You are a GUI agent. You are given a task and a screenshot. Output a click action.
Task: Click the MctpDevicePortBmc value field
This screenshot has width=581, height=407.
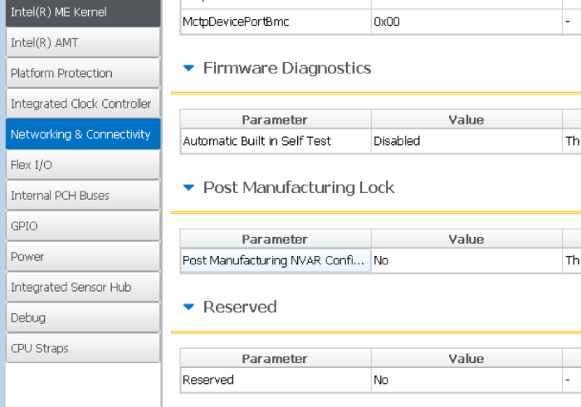coord(465,22)
